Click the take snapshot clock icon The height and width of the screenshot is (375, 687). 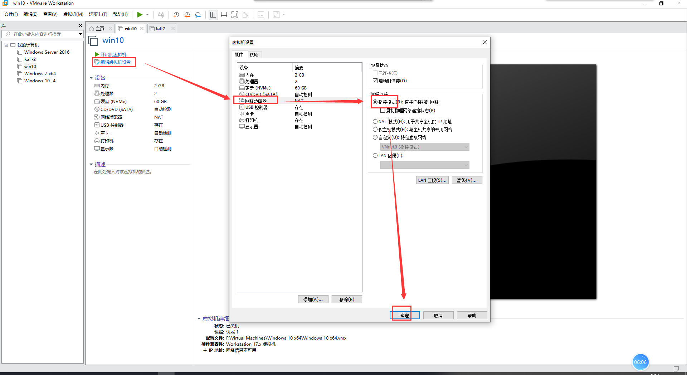tap(176, 15)
